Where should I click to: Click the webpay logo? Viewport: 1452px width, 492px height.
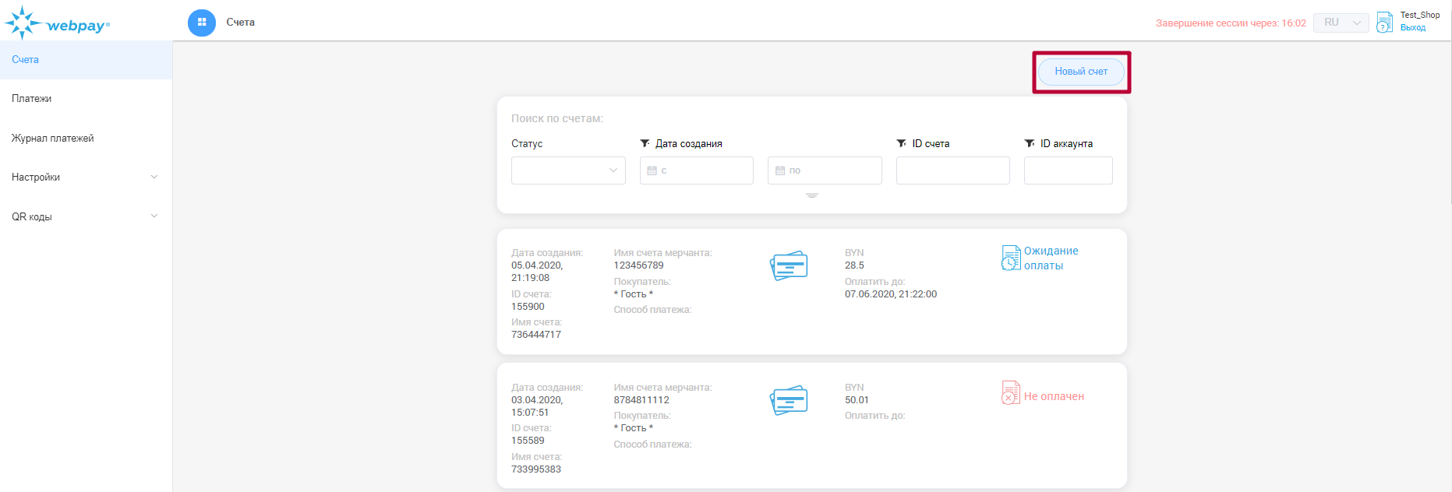coord(56,23)
